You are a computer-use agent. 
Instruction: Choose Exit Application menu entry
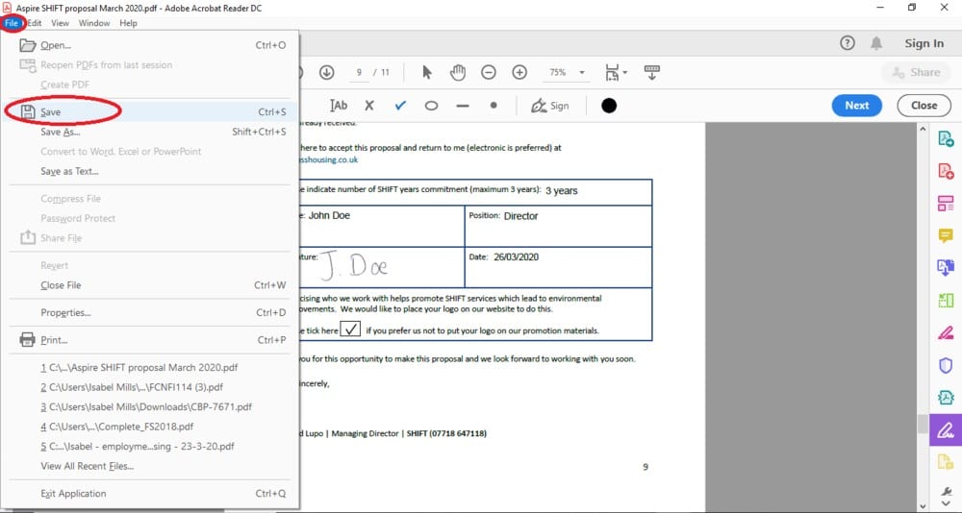pyautogui.click(x=152, y=494)
